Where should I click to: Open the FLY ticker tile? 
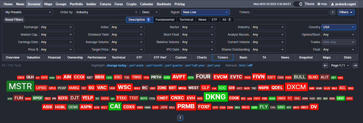(x=264, y=107)
